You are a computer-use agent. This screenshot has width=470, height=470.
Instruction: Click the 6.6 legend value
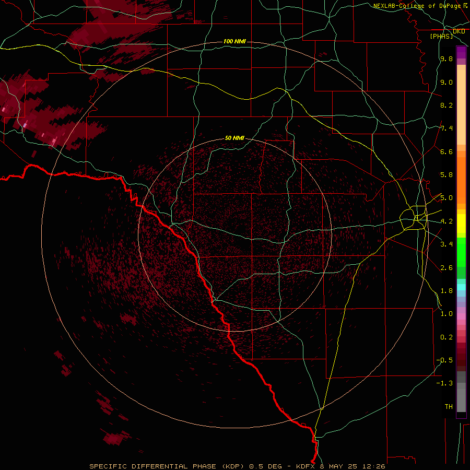tap(446, 152)
